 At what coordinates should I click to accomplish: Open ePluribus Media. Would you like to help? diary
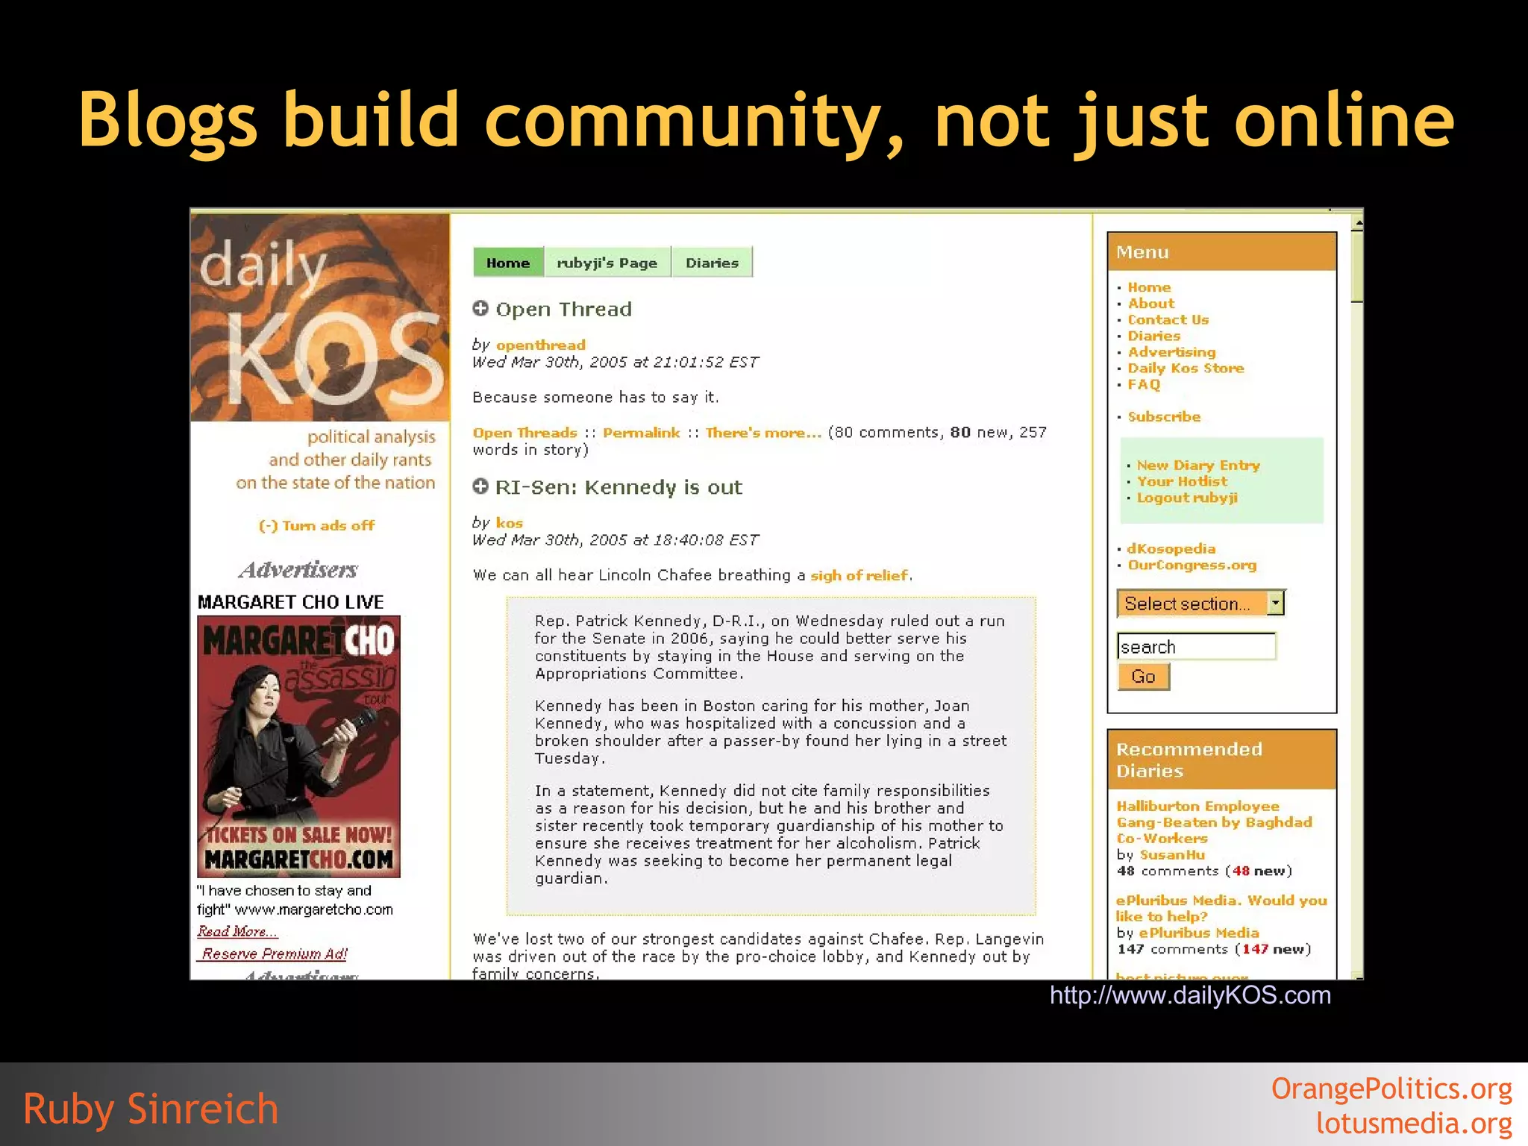[1221, 909]
